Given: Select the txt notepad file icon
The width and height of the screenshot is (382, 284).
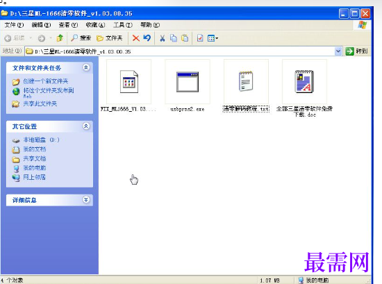Looking at the screenshot, I should click(x=246, y=81).
